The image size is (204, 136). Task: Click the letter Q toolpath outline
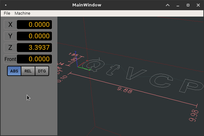[93, 65]
